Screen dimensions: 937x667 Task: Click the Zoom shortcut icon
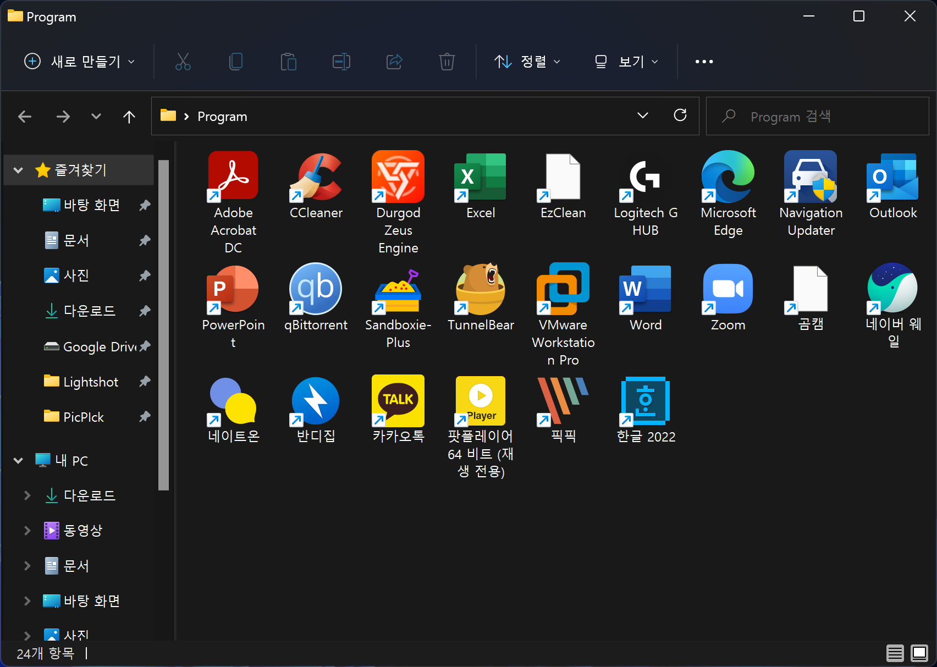click(728, 289)
